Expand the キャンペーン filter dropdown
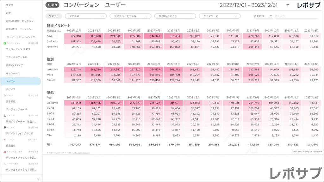The image size is (324, 182). click(220, 16)
